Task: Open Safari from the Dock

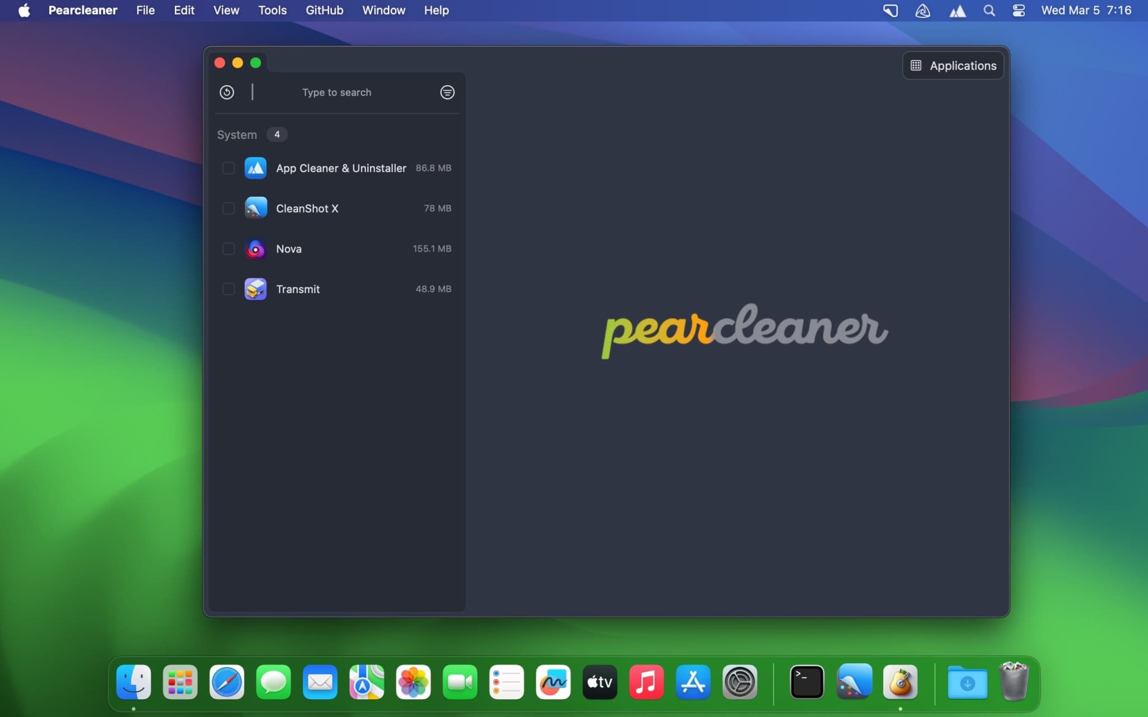Action: coord(226,682)
